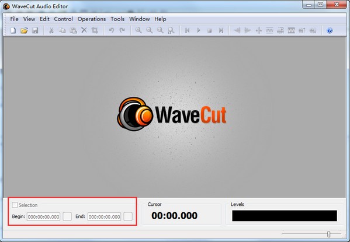Click the black Levels meter bar
This screenshot has height=242, width=350.
[285, 216]
